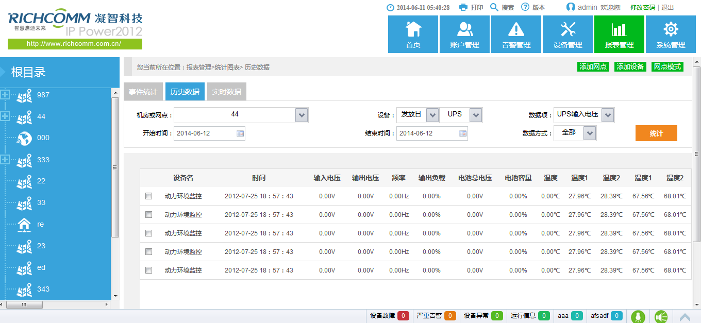Click the green light bulb status icon

638,316
